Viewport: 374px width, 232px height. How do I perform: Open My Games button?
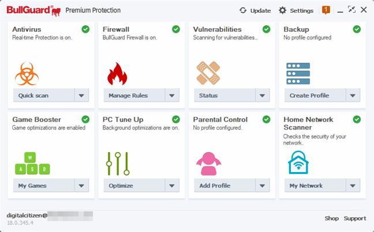[44, 185]
